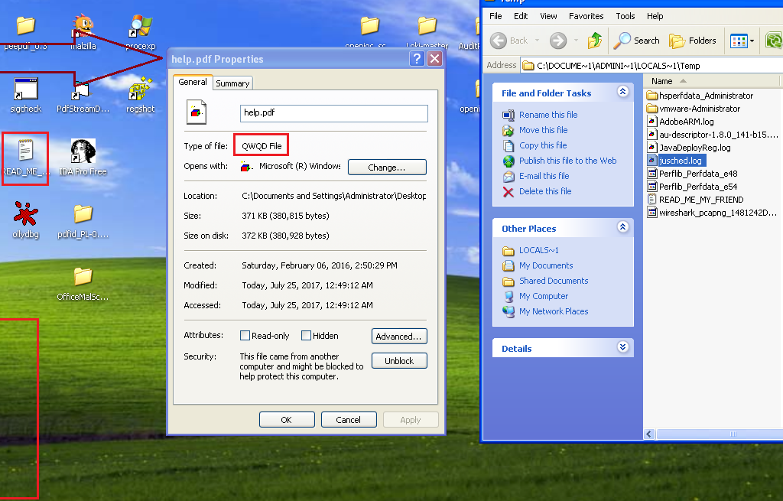Open the malzilla desktop icon
Viewport: 783px width, 501px height.
point(83,32)
